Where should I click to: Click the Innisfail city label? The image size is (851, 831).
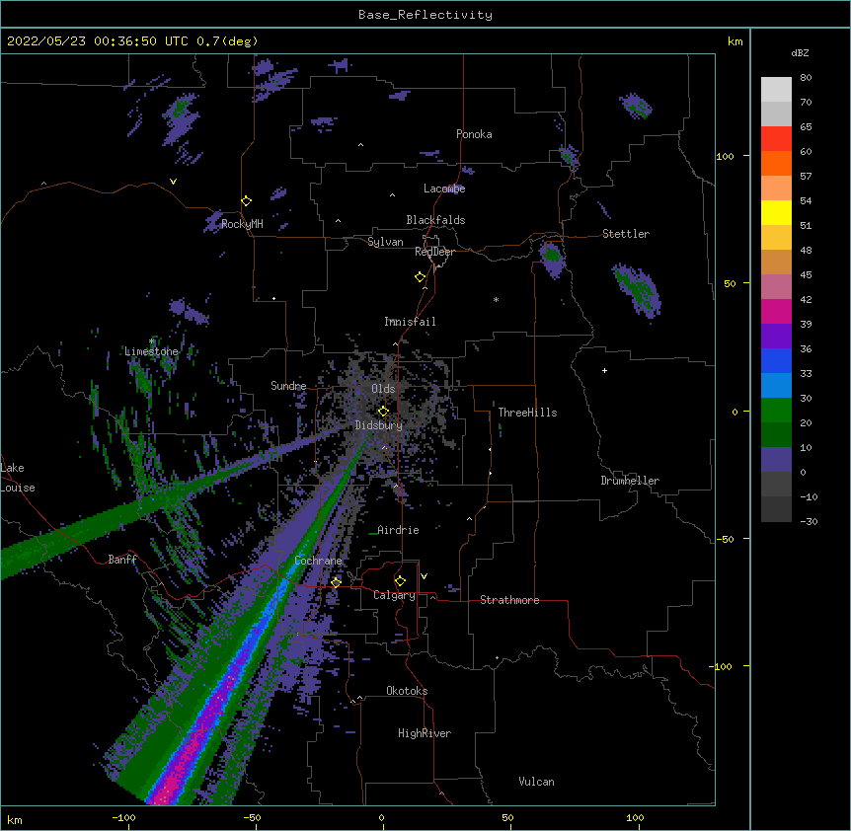coord(410,322)
